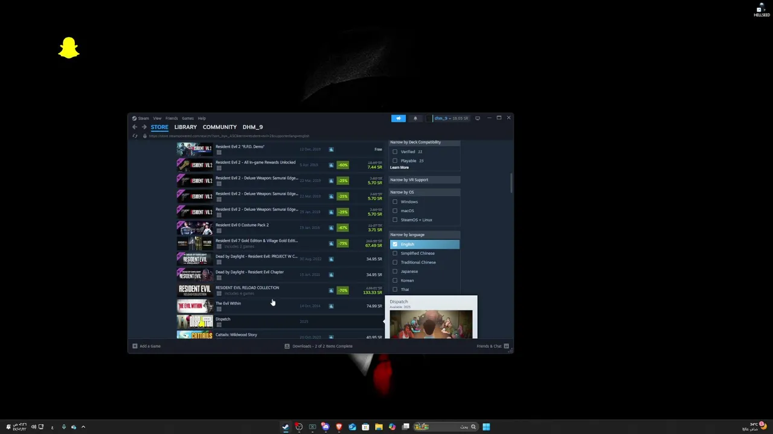Click the blue announcements megaphone button
The image size is (773, 434).
[x=398, y=118]
